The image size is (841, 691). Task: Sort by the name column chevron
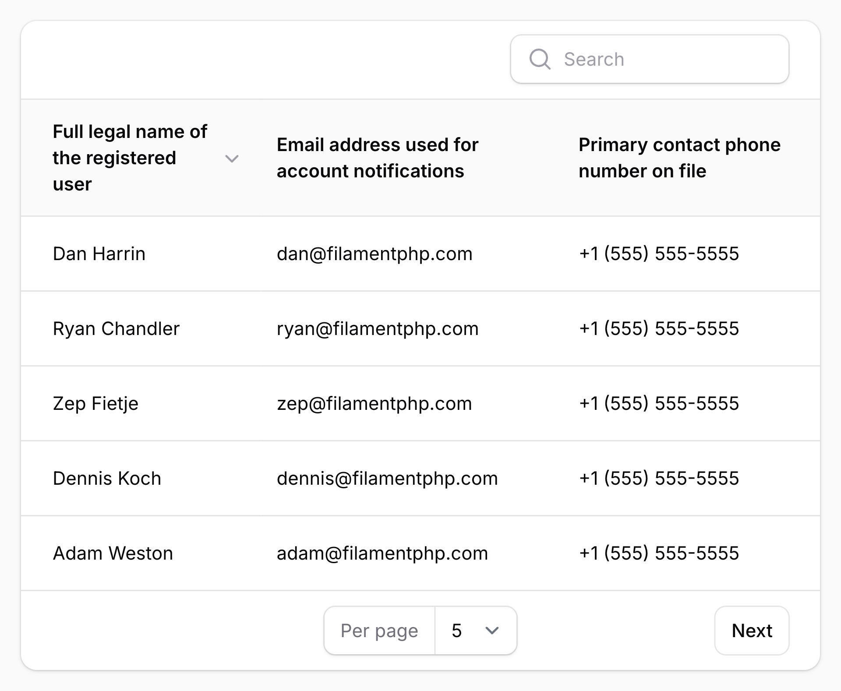point(232,158)
